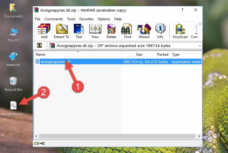Show archive Info
This screenshot has width=228, height=153.
point(160,31)
